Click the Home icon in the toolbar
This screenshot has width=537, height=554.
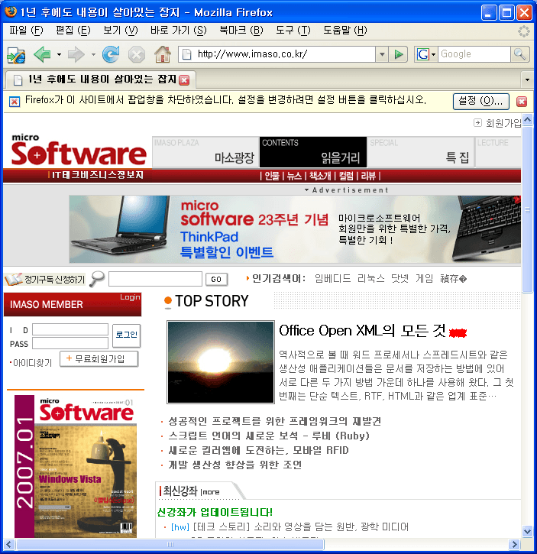[162, 54]
